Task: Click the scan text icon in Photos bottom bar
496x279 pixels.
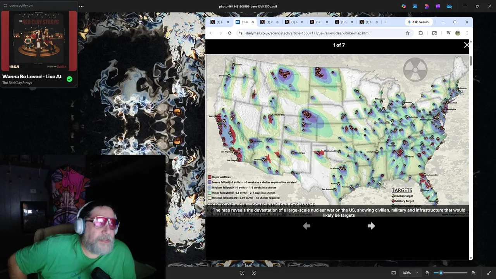Action: click(253, 273)
